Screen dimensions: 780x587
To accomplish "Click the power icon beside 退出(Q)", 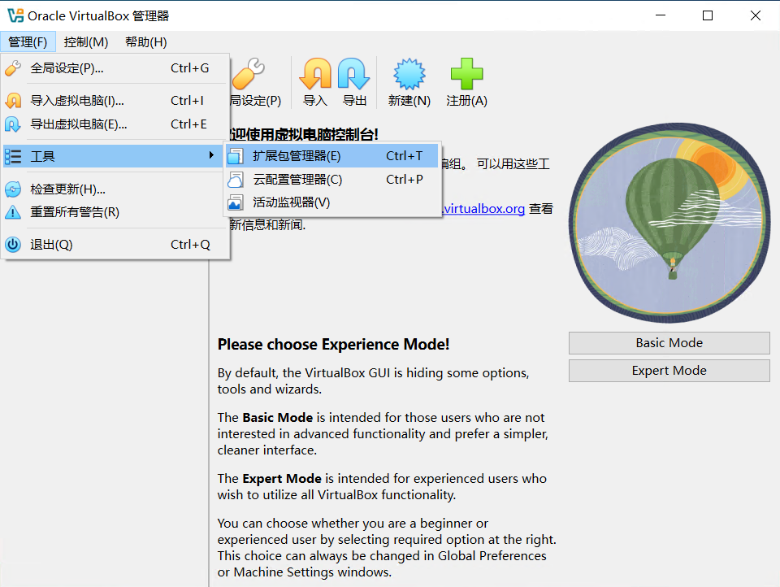I will (13, 245).
